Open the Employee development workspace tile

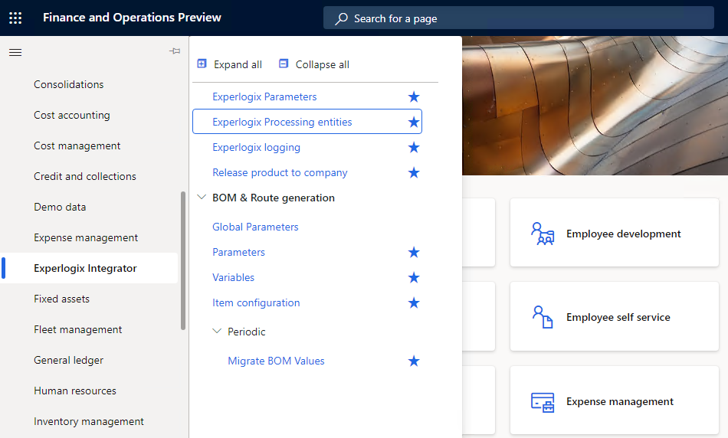615,233
